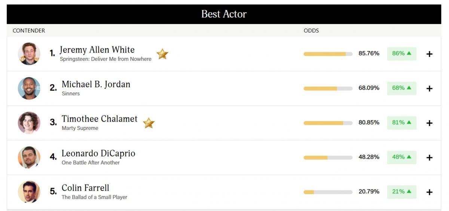Click Timothee Chalamet's avatar image
Viewport: 449px width, 211px height.
coord(29,123)
